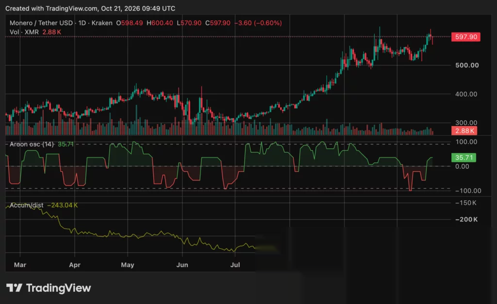Image resolution: width=497 pixels, height=304 pixels.
Task: Click the close price C597.90 value
Action: tap(218, 23)
